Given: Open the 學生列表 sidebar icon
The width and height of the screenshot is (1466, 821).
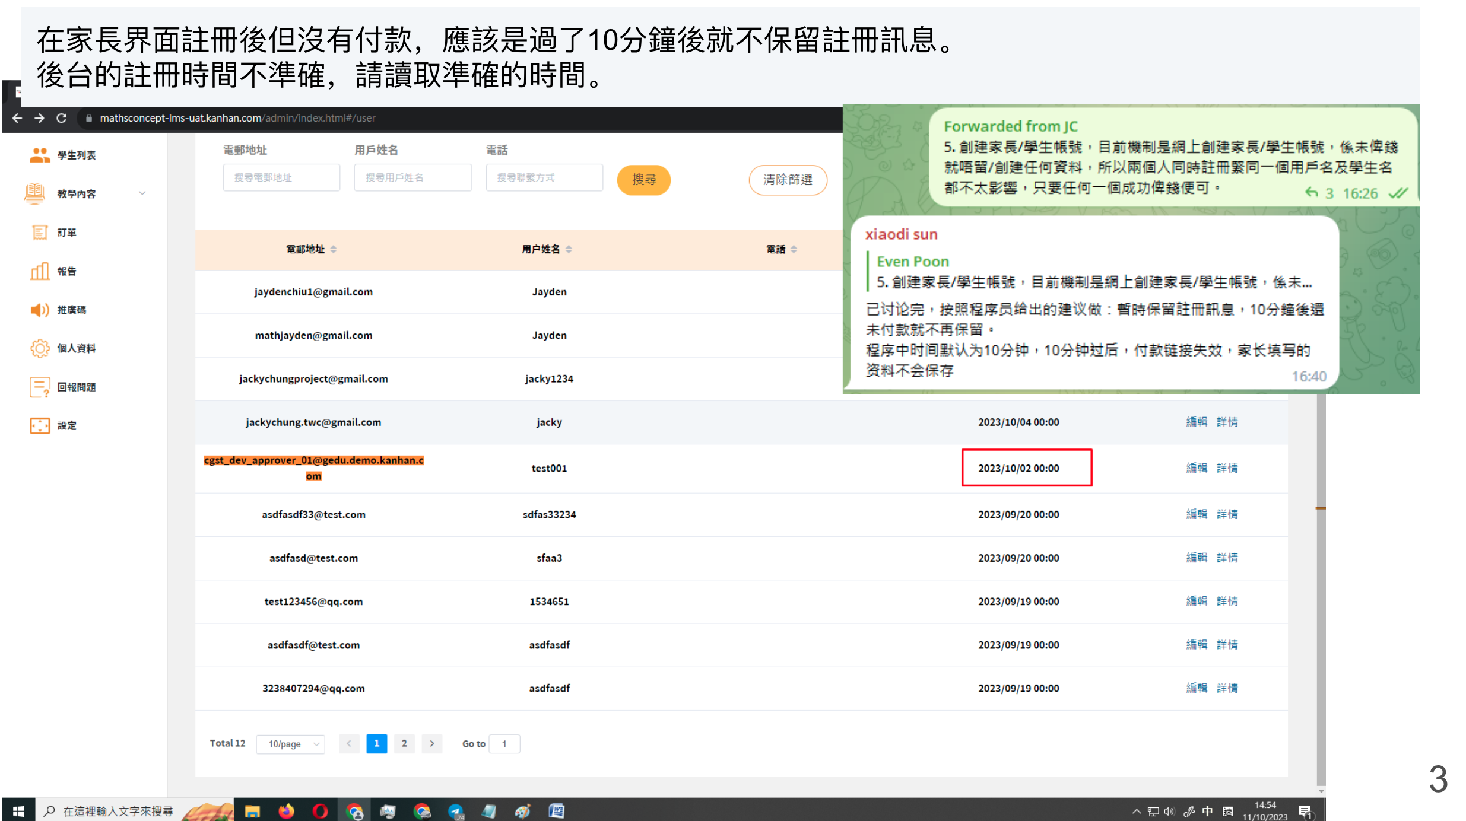Looking at the screenshot, I should click(x=39, y=155).
